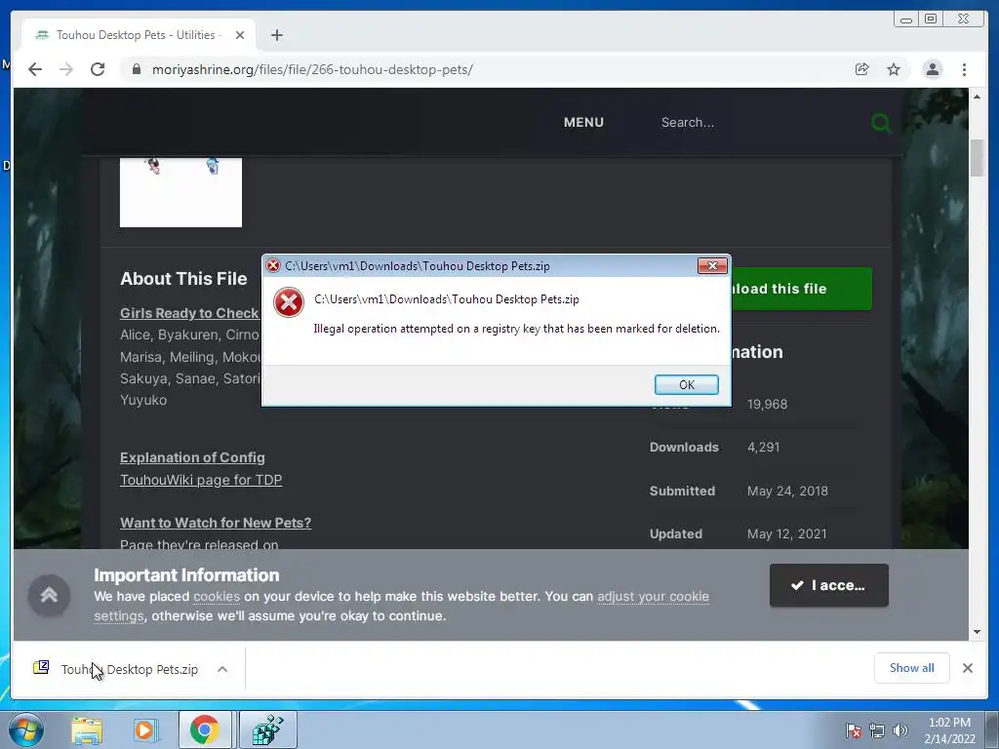Click OK in the error dialog

click(686, 384)
